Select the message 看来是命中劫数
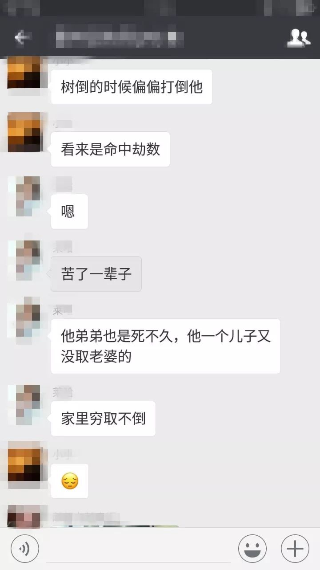Viewport: 320px width, 570px height. point(110,149)
